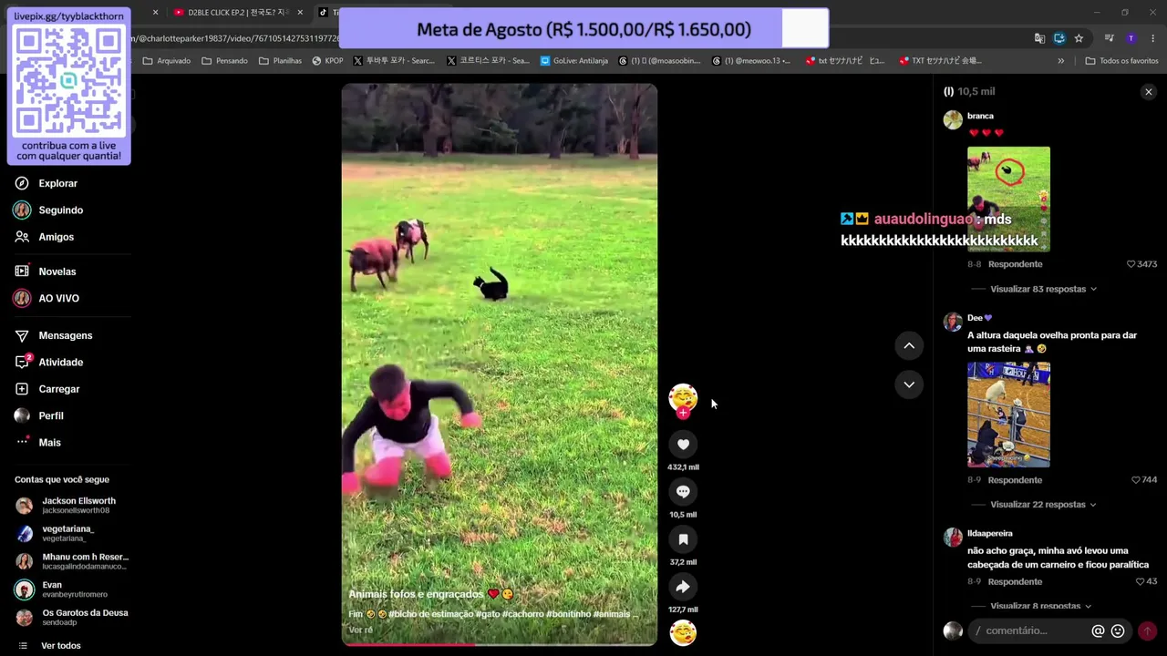Image resolution: width=1167 pixels, height=656 pixels.
Task: Open the video creator's avatar
Action: click(x=683, y=396)
